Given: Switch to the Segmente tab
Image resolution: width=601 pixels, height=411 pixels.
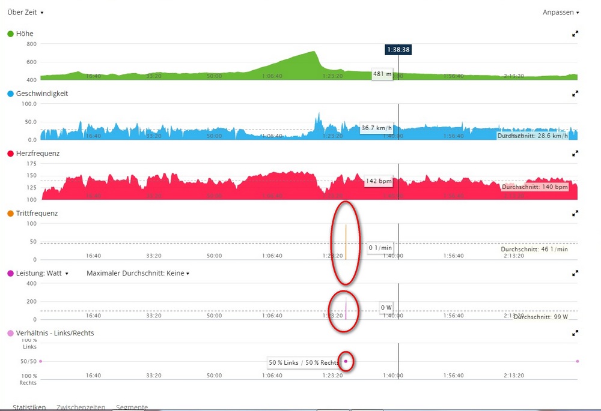Looking at the screenshot, I should (x=132, y=407).
